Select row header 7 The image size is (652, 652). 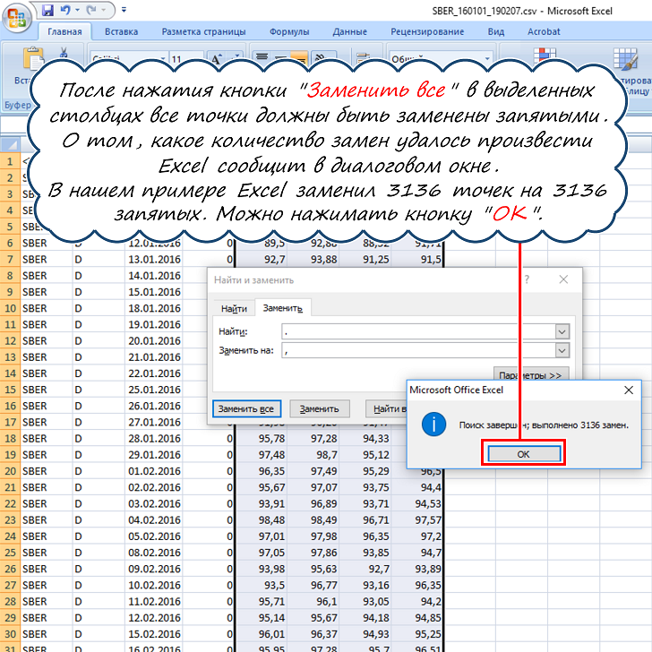tap(10, 260)
